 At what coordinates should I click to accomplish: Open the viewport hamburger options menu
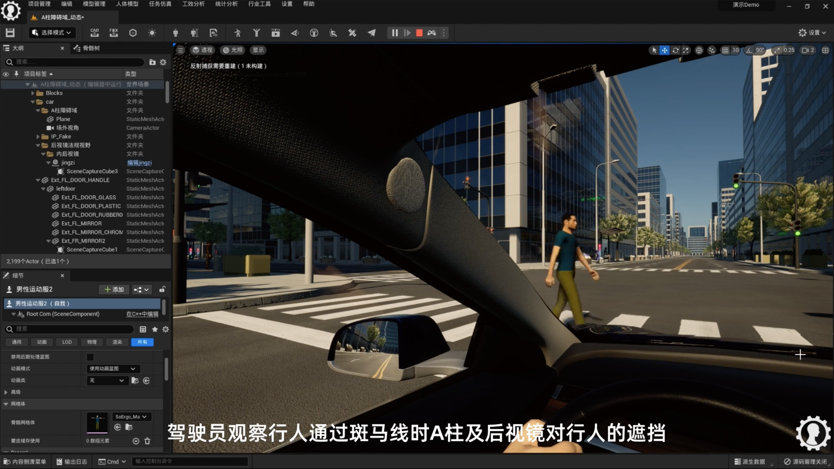[180, 50]
